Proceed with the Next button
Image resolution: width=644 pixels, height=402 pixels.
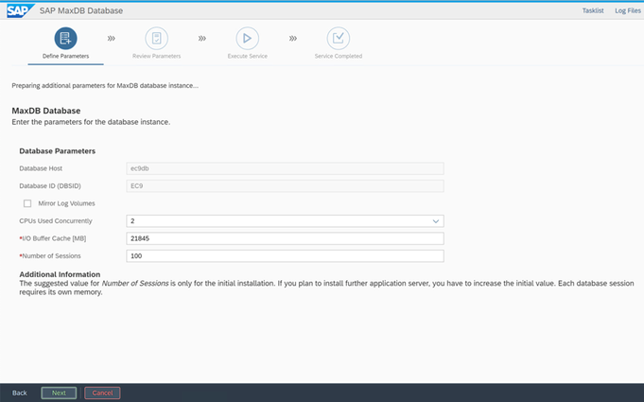[x=59, y=393]
